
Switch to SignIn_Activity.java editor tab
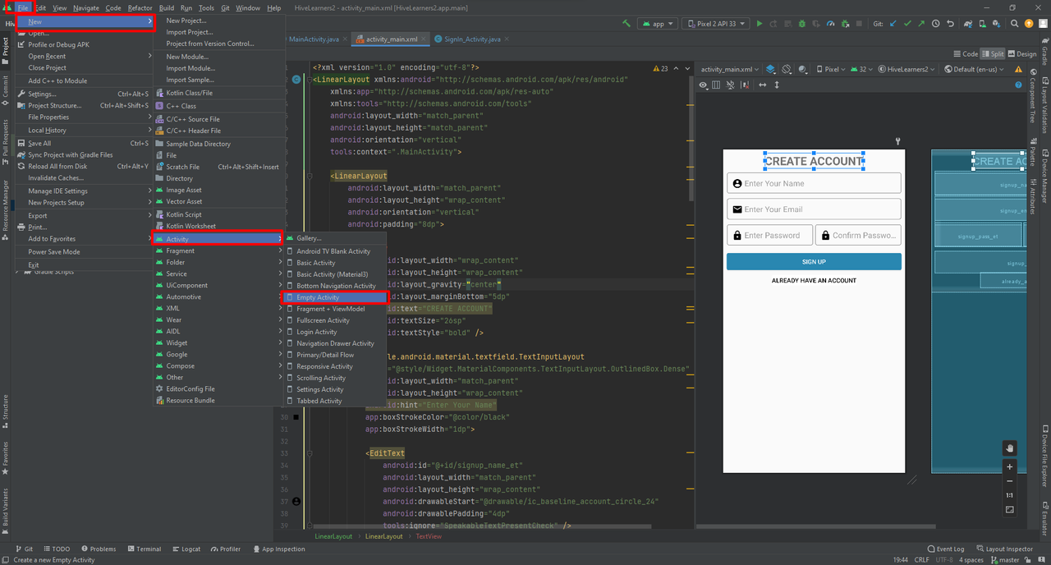click(x=472, y=39)
